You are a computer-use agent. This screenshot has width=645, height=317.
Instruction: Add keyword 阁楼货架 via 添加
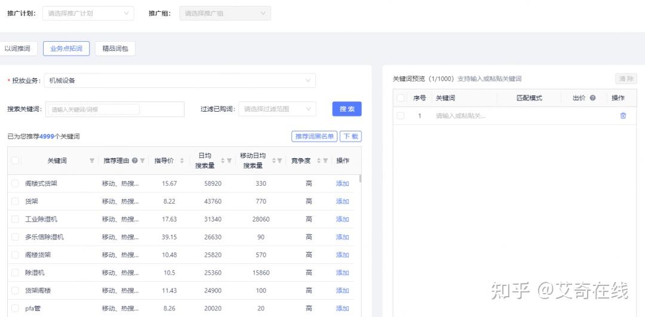(x=343, y=255)
